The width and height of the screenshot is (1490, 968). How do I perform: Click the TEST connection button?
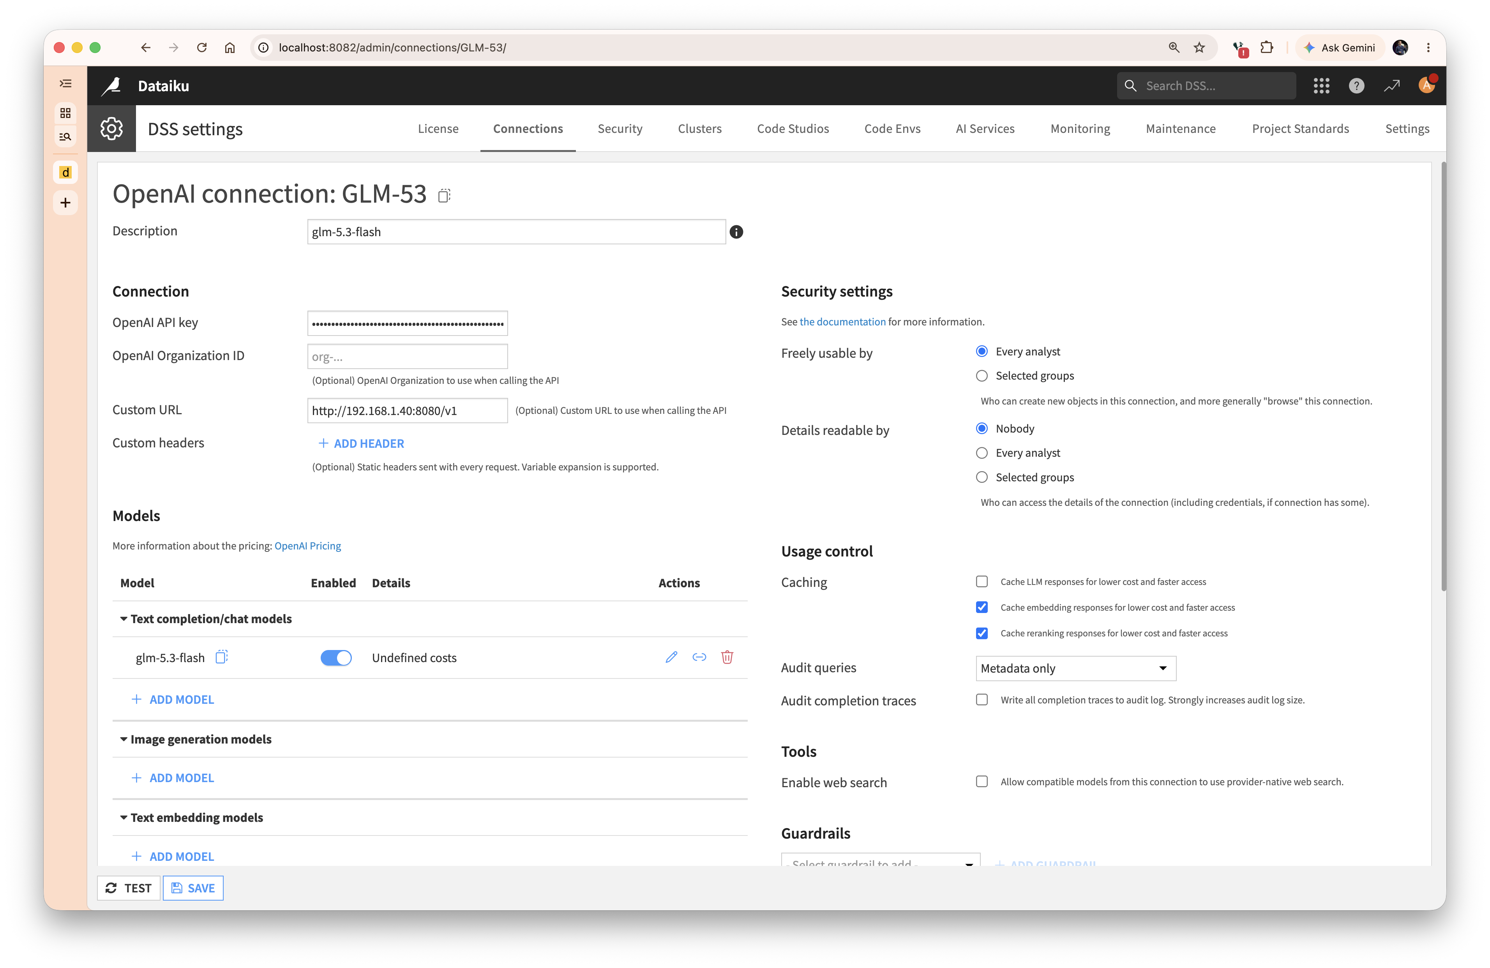[129, 888]
